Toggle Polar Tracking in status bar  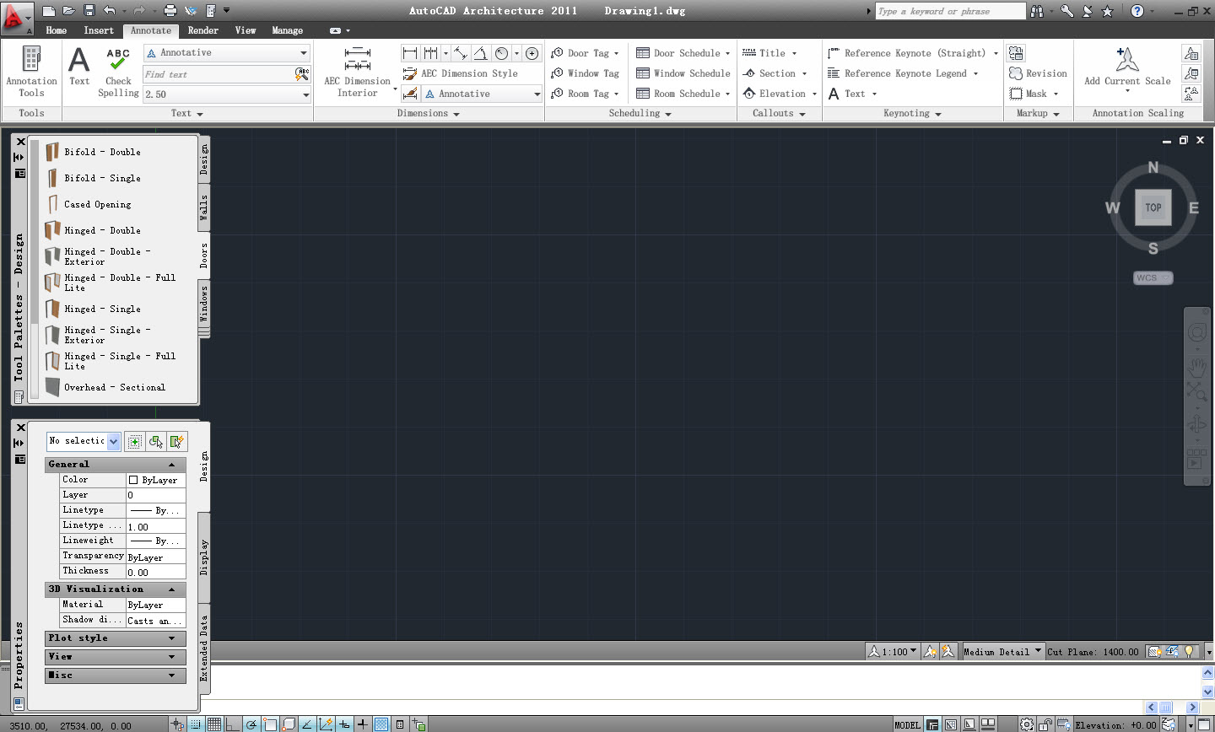pyautogui.click(x=251, y=724)
